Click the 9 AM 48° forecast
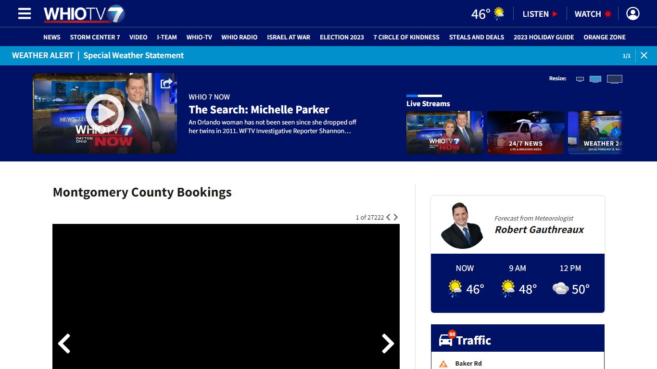The image size is (657, 369). coord(518,281)
